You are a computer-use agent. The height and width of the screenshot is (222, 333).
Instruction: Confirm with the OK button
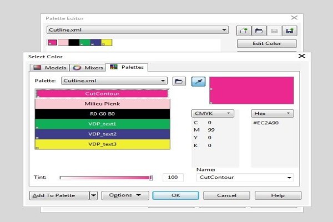tap(175, 195)
